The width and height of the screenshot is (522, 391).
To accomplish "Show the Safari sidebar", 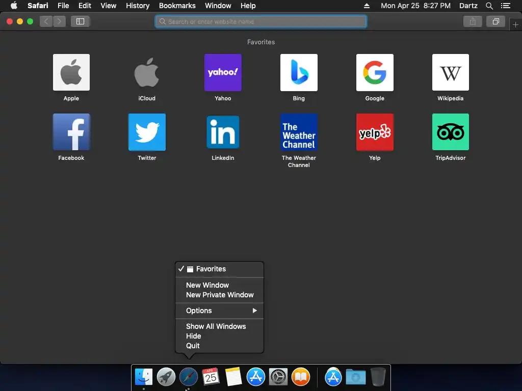I will tap(80, 21).
